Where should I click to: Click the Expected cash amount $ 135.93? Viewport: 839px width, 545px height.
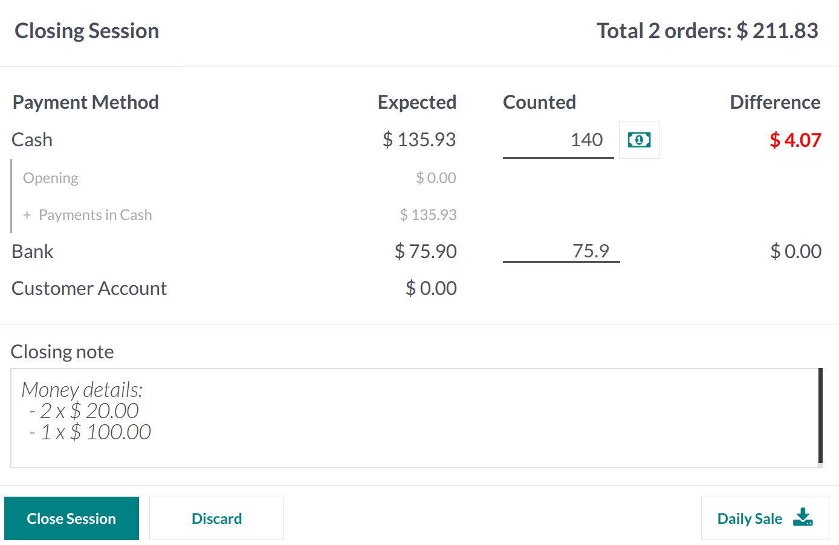point(419,140)
